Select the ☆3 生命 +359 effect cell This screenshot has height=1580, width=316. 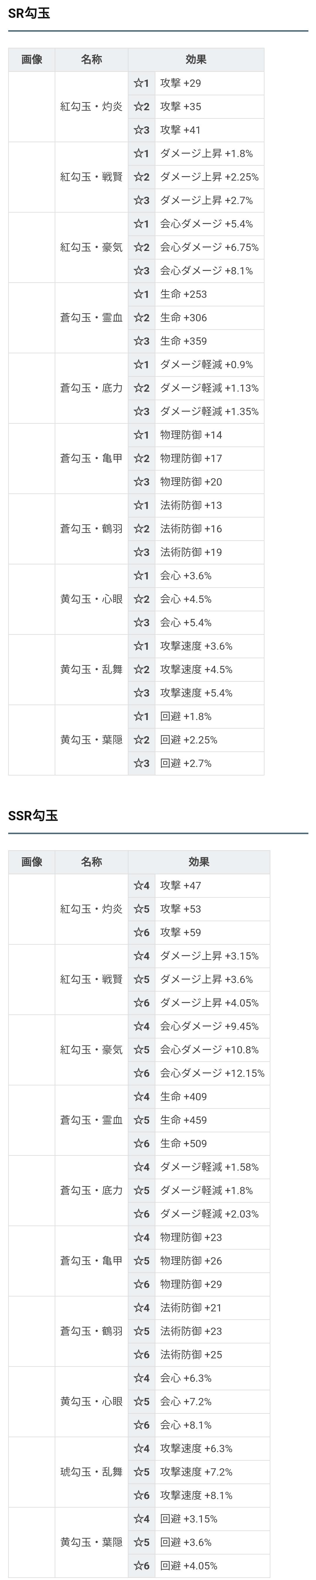click(209, 341)
